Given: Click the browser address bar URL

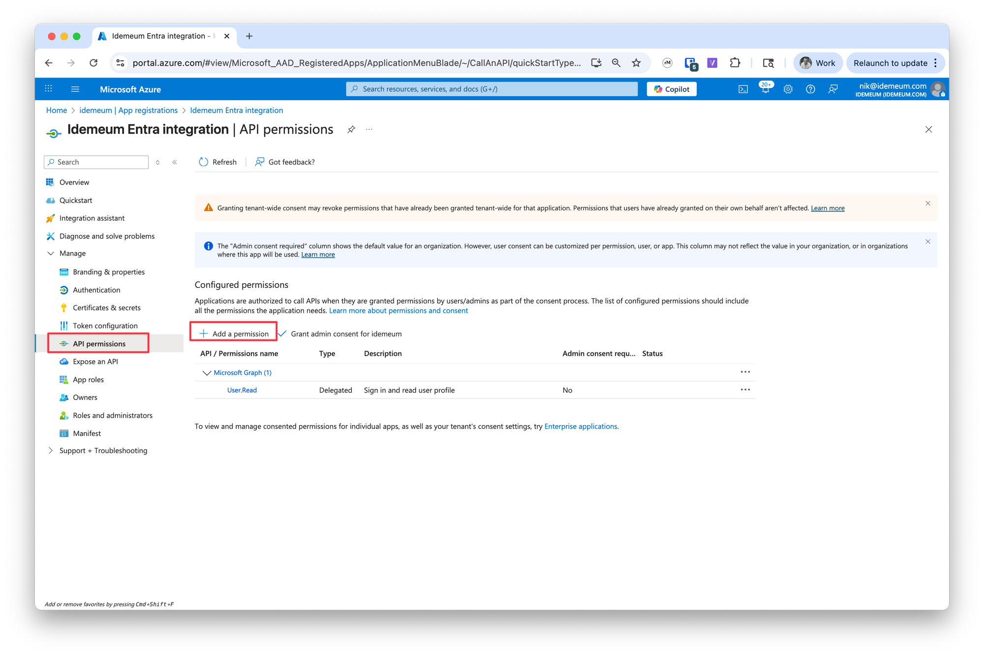Looking at the screenshot, I should (x=357, y=63).
